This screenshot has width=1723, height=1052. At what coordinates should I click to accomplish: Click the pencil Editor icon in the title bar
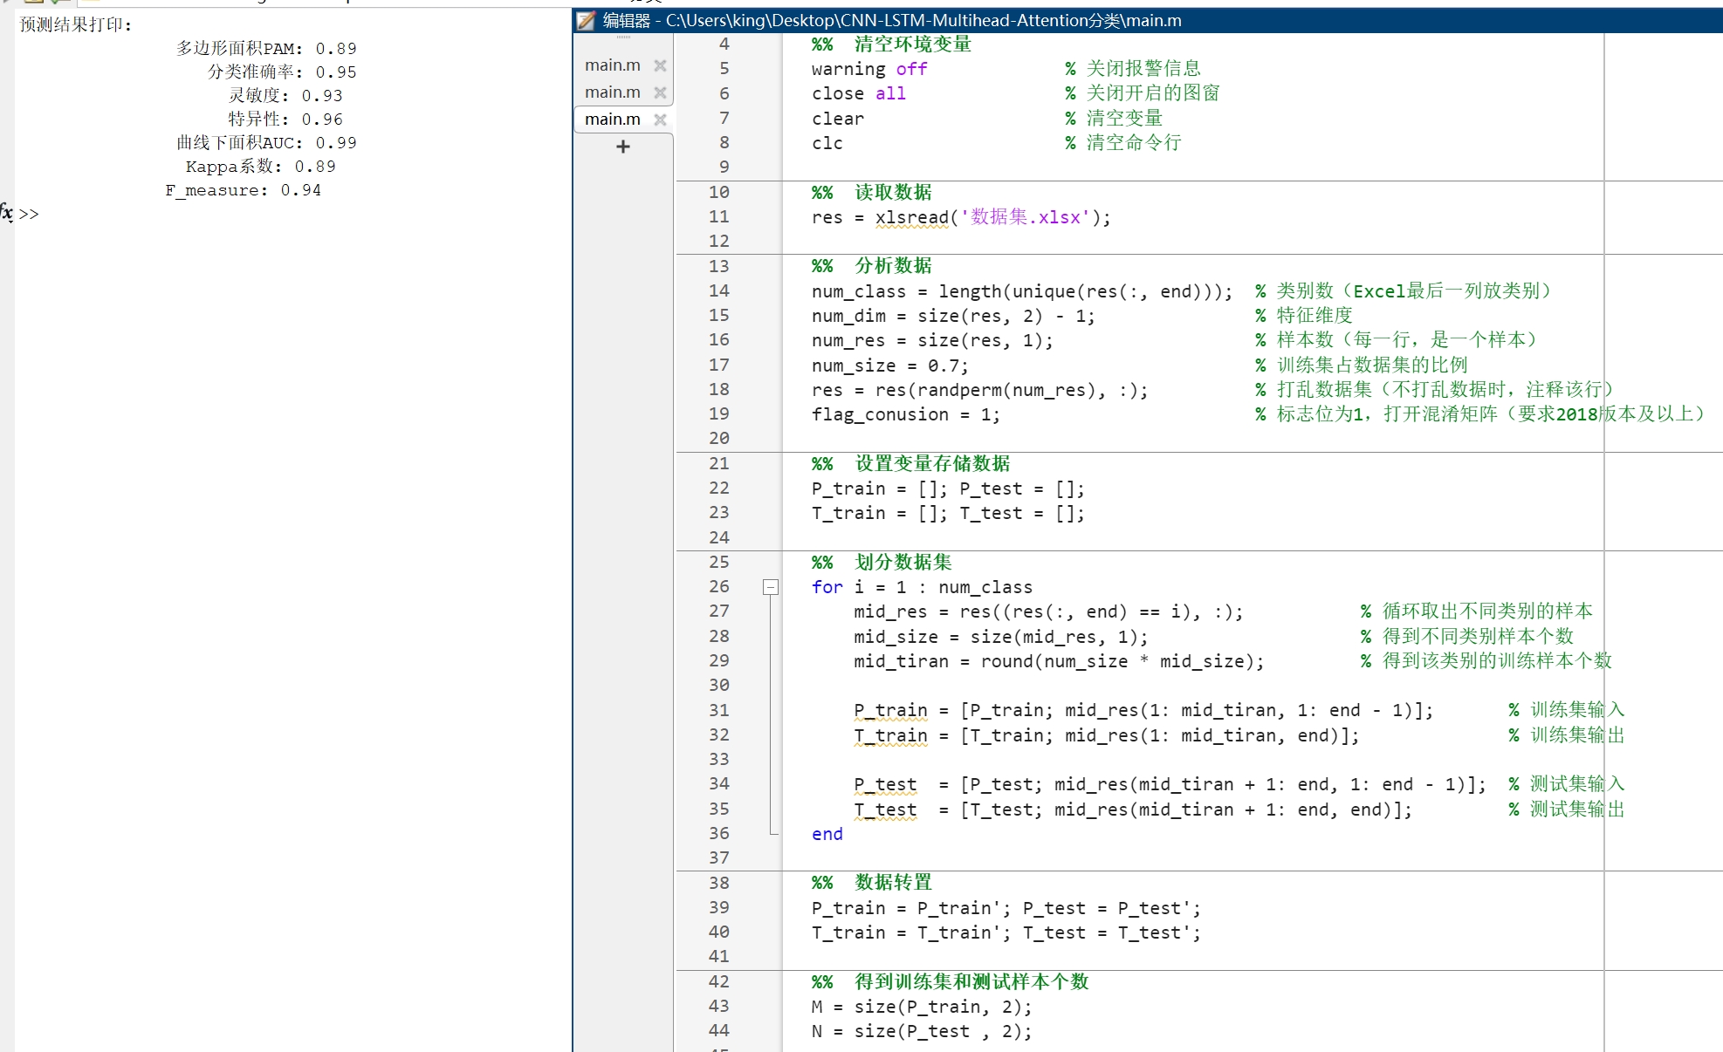point(584,20)
